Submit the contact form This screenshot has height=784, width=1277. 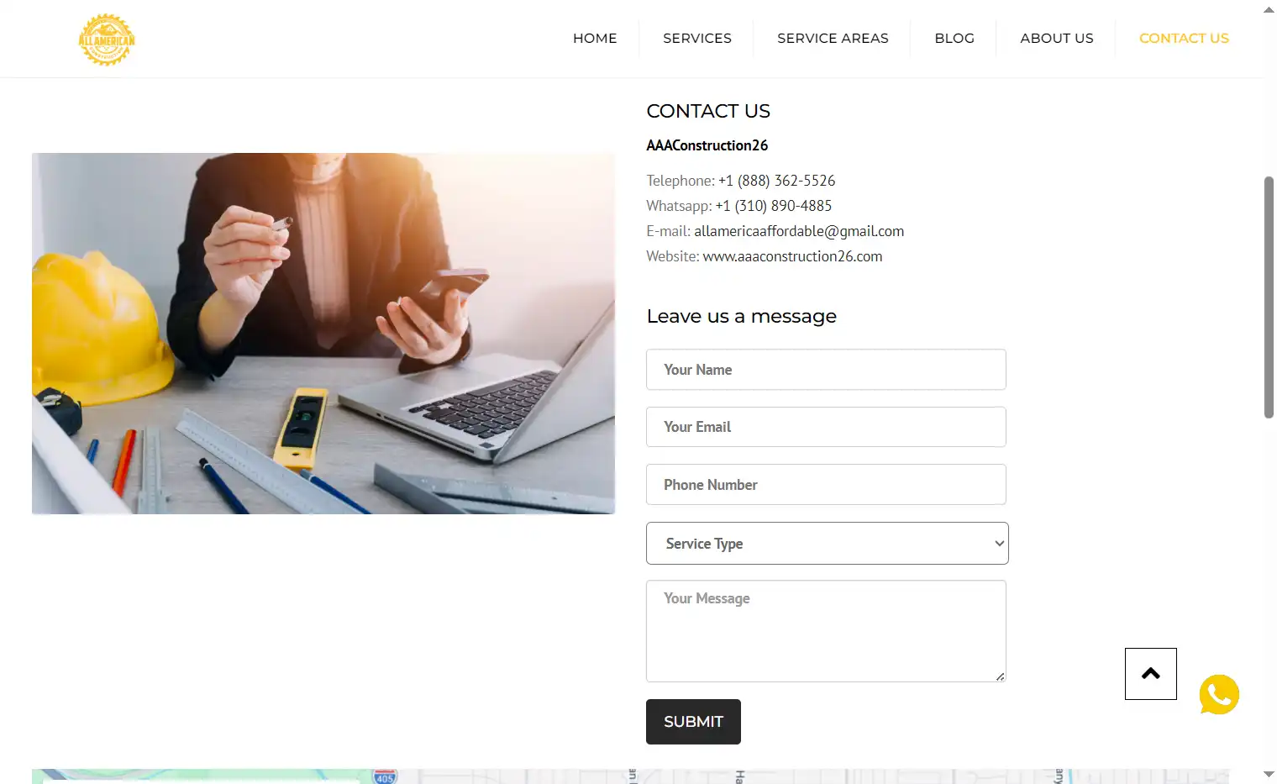tap(693, 722)
